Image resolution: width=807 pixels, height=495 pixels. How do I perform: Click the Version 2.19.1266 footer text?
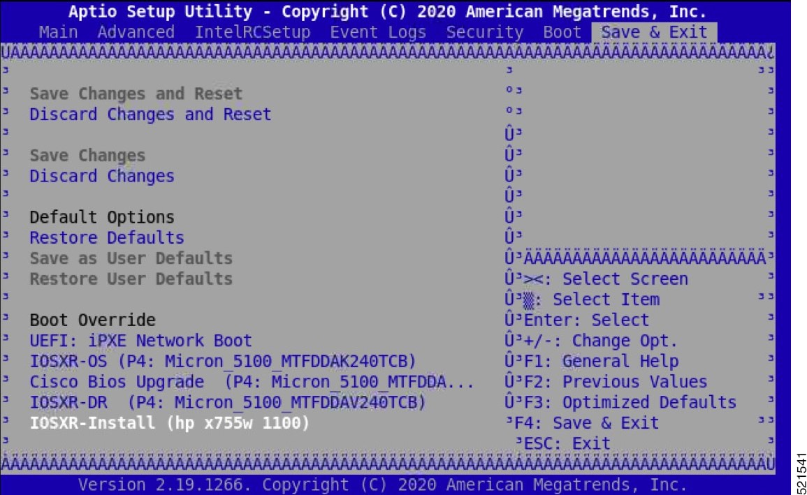382,485
